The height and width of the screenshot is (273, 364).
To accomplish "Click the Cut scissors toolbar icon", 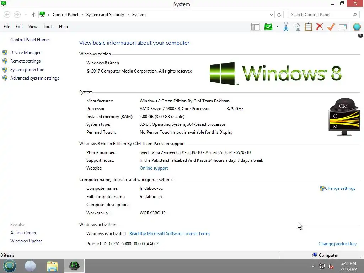I will click(x=286, y=27).
